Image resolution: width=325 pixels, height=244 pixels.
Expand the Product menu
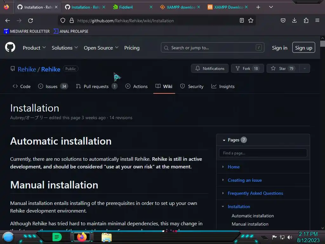tap(34, 48)
